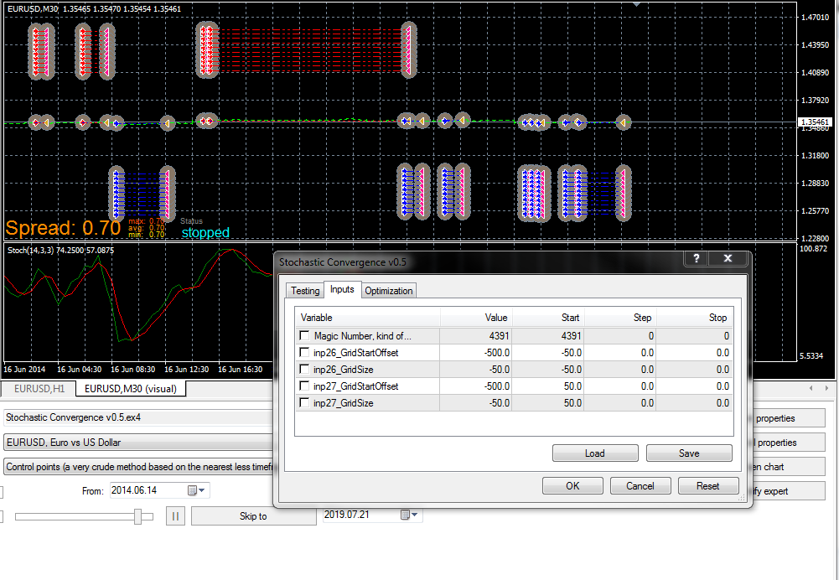Switch to the Testing tab
The image size is (839, 580).
(x=305, y=291)
